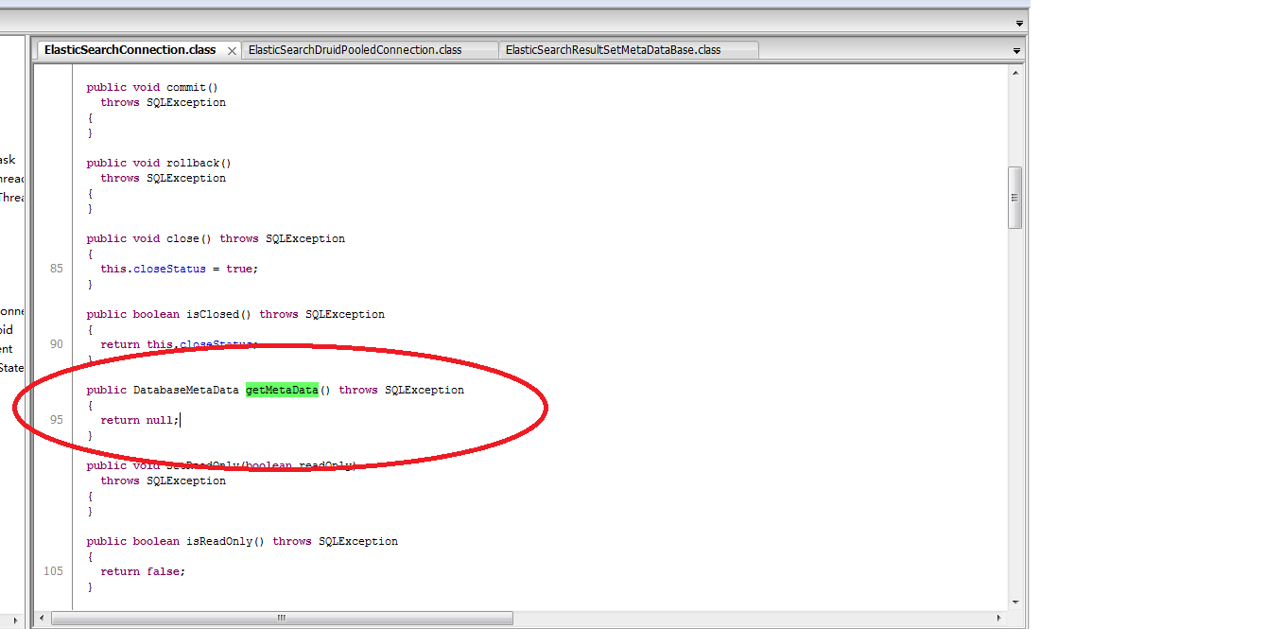Click line number 95 in gutter
1283x629 pixels.
[57, 420]
